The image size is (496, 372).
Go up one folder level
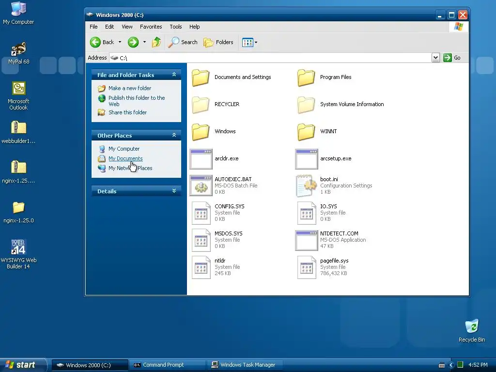[156, 42]
